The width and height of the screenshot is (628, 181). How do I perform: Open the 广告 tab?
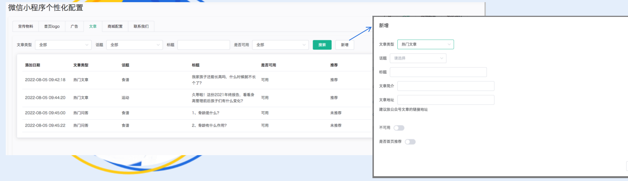(74, 27)
